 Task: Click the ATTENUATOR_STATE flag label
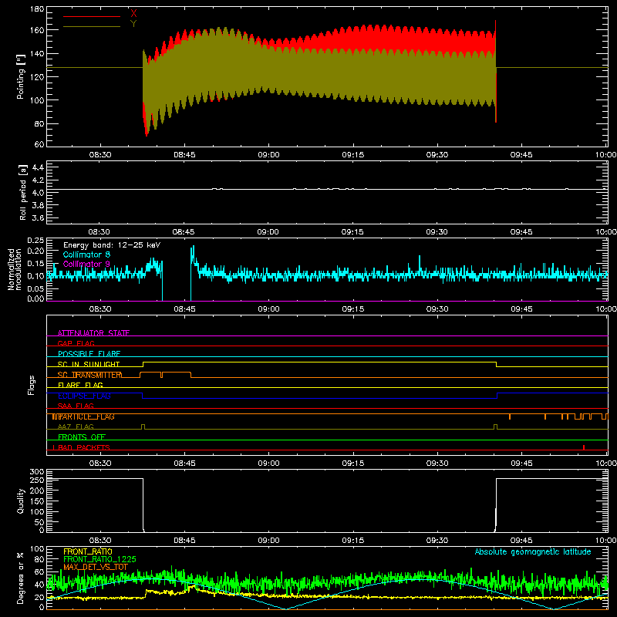(x=93, y=333)
